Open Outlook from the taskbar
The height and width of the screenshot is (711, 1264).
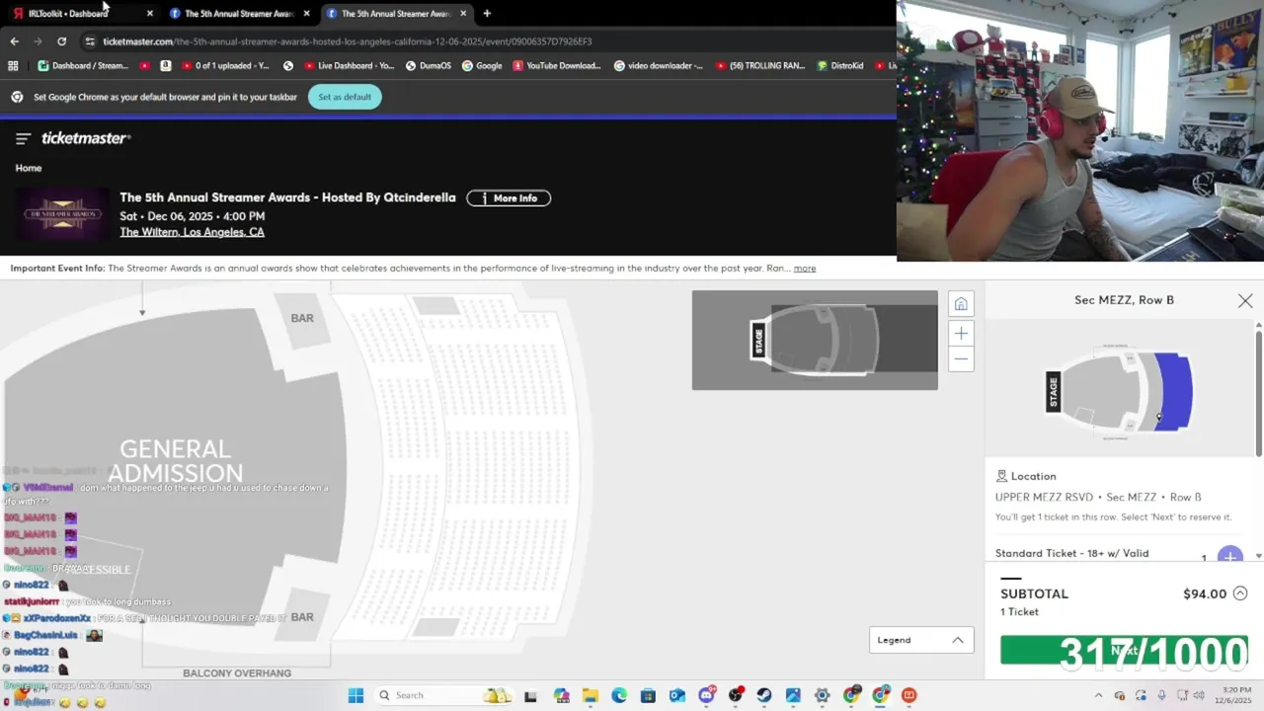[x=677, y=695]
